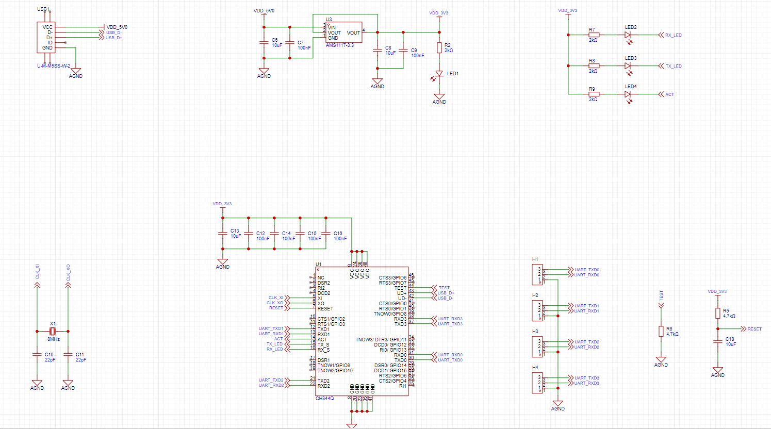Select the LED3 diode symbol
The height and width of the screenshot is (429, 771).
[x=628, y=68]
